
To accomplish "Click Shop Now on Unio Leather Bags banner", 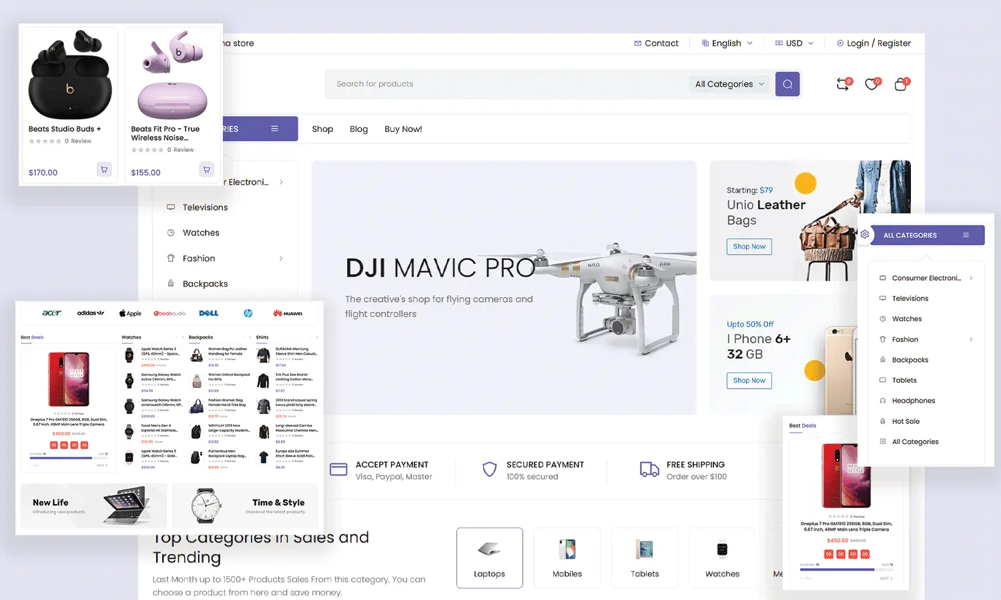I will [x=749, y=247].
